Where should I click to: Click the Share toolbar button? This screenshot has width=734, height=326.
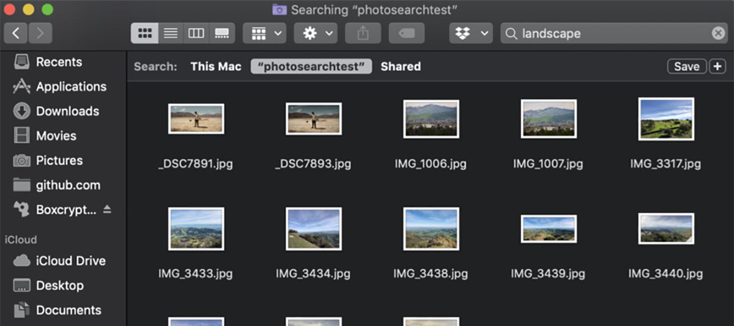[363, 33]
